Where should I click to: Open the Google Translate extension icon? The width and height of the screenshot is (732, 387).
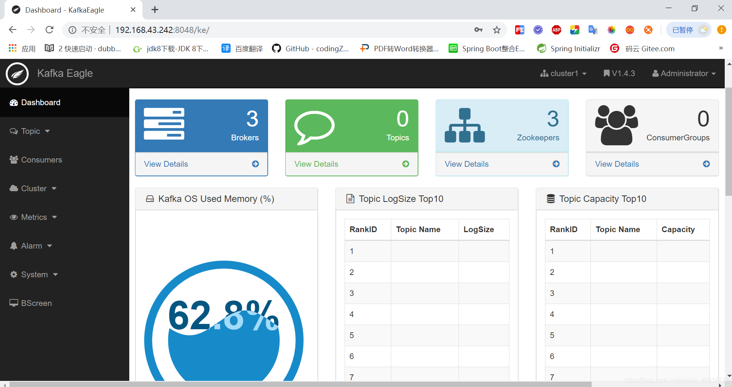coord(593,30)
